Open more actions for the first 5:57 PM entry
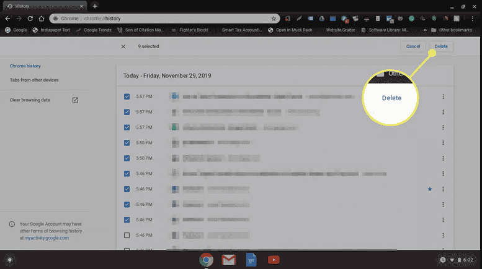 [443, 96]
